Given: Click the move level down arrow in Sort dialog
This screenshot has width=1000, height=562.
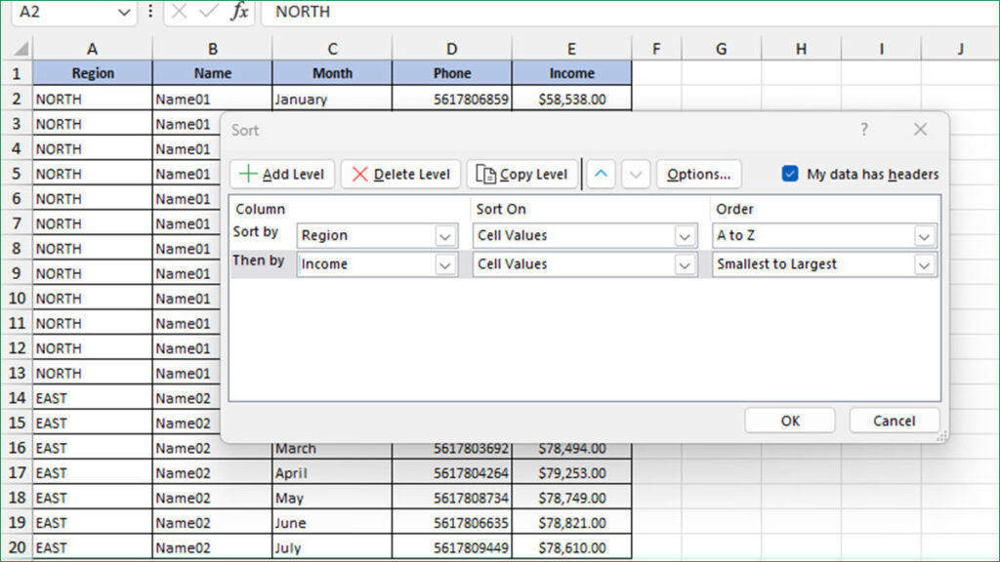Looking at the screenshot, I should [x=635, y=174].
